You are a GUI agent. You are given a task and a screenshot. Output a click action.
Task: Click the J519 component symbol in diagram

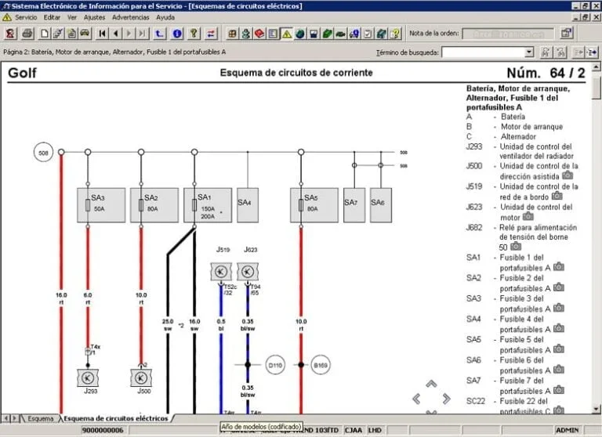tap(220, 271)
